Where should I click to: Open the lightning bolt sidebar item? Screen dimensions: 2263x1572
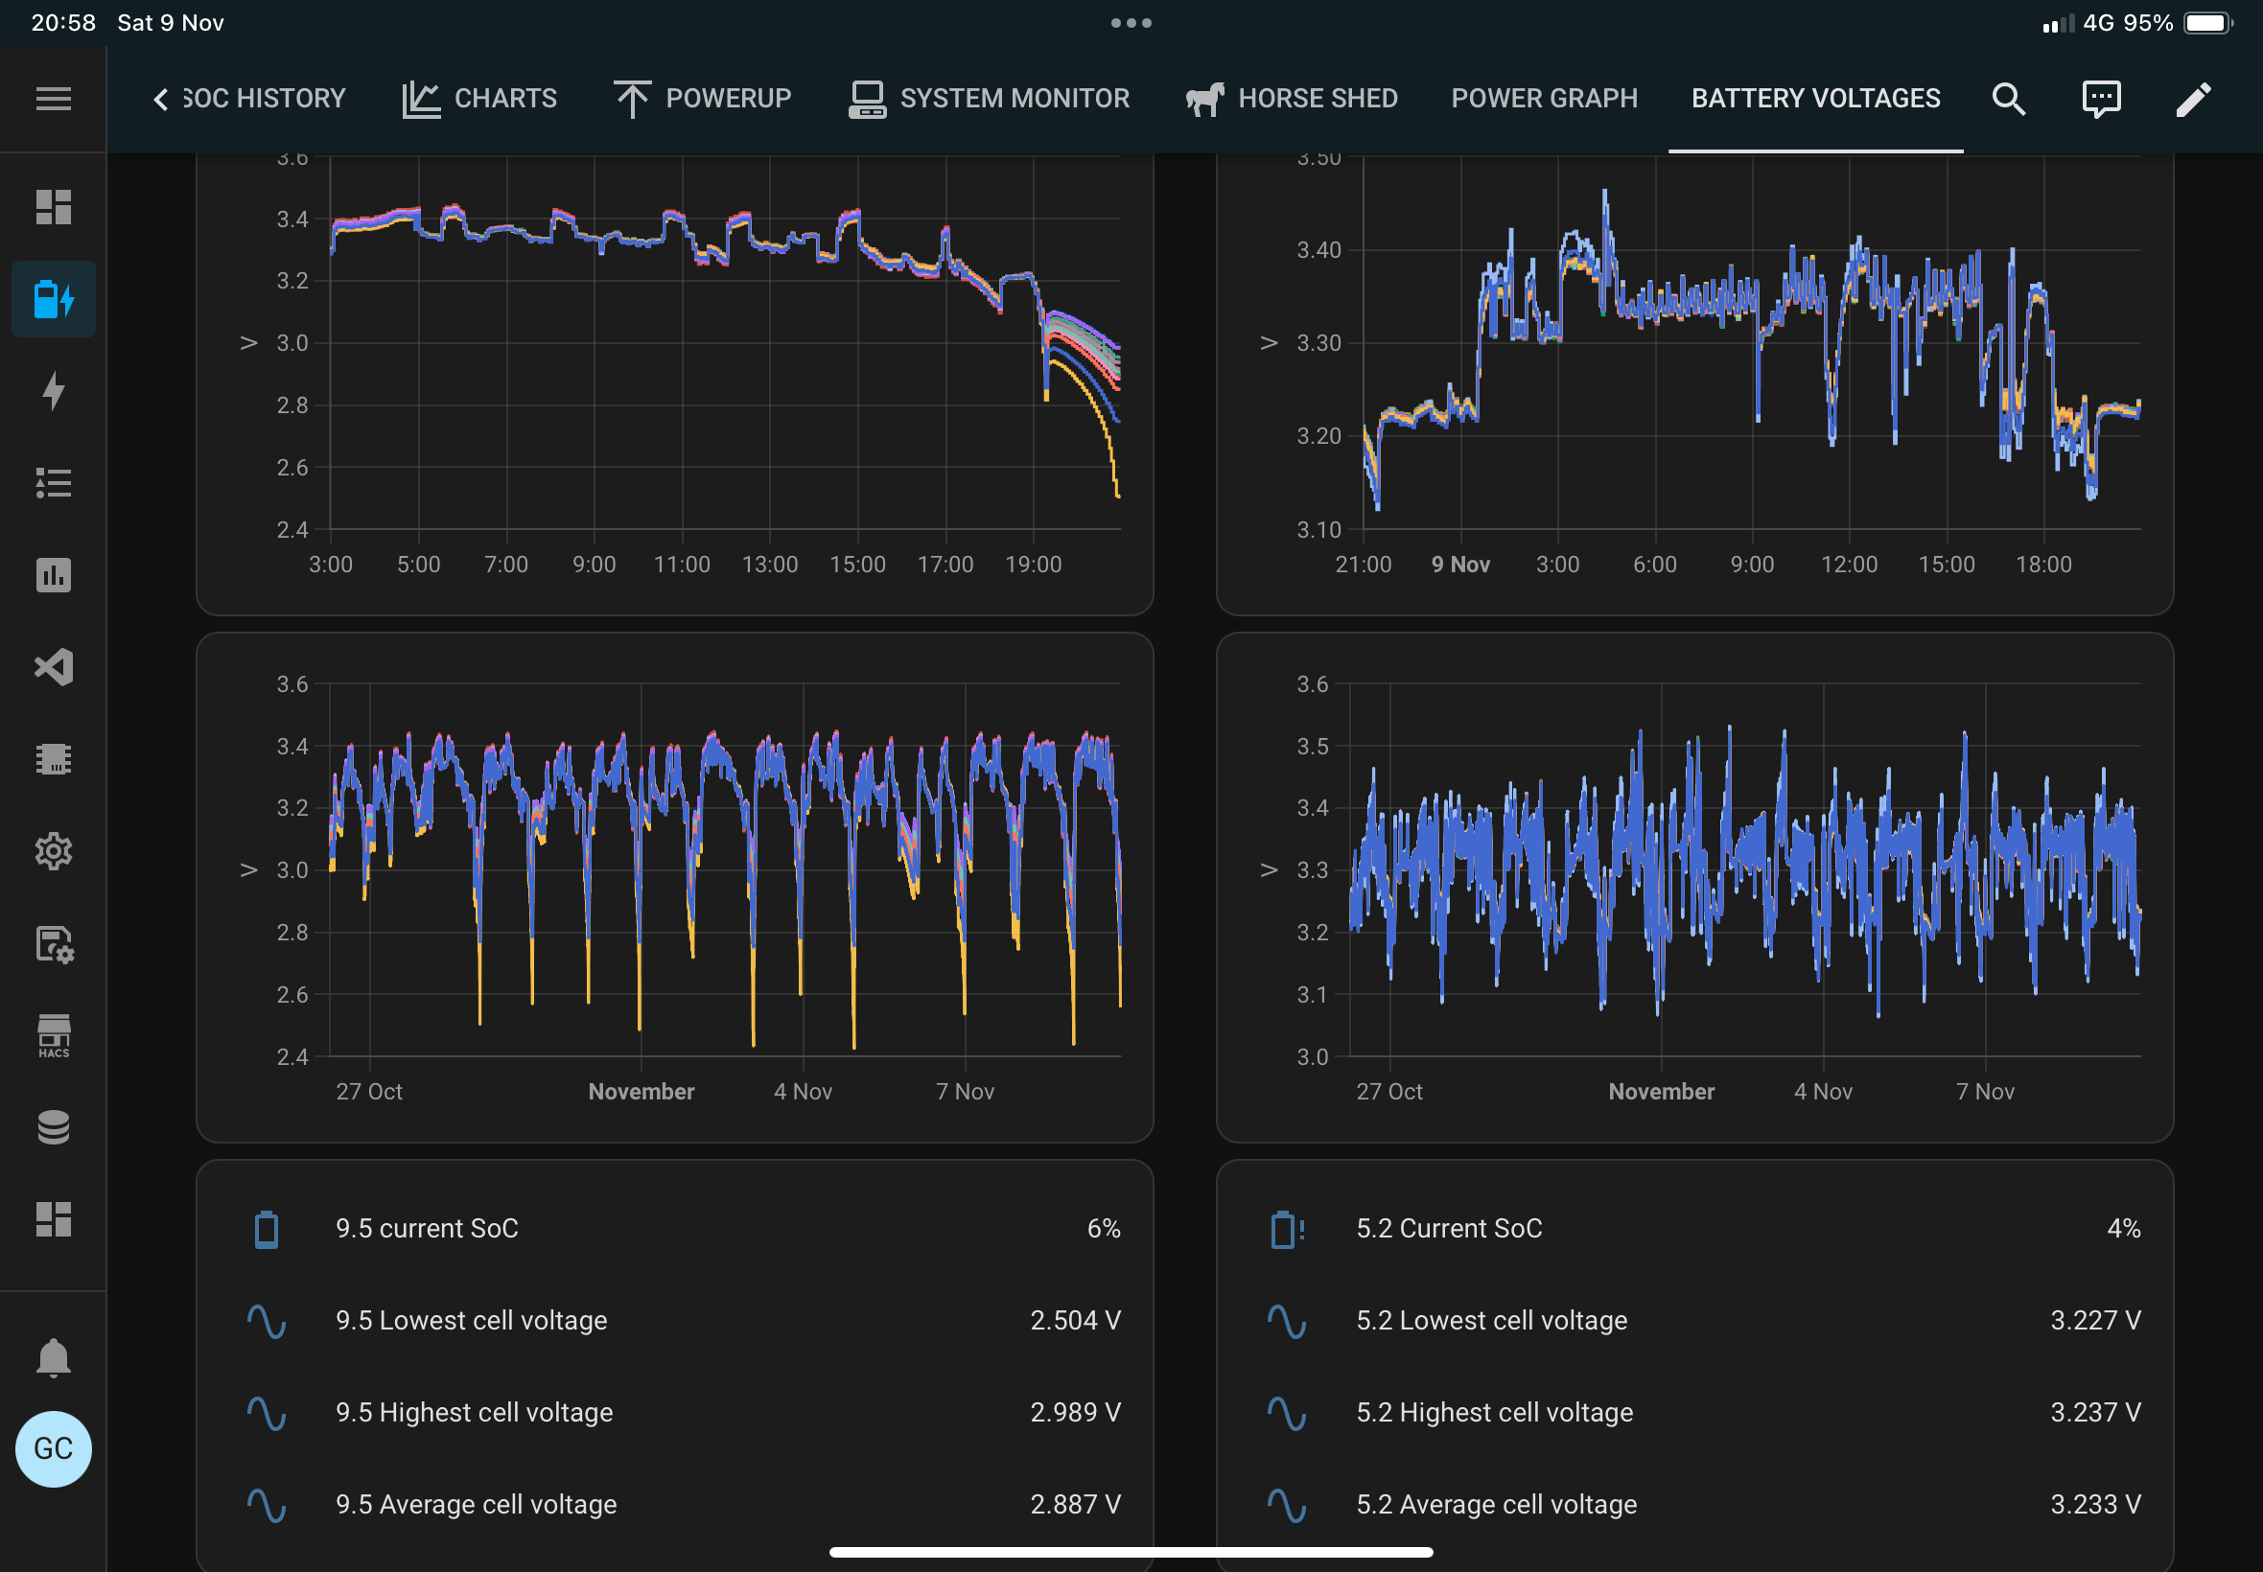pos(53,391)
